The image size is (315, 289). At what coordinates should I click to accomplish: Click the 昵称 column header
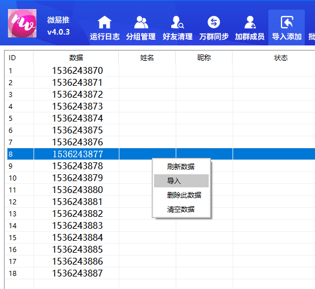[204, 58]
